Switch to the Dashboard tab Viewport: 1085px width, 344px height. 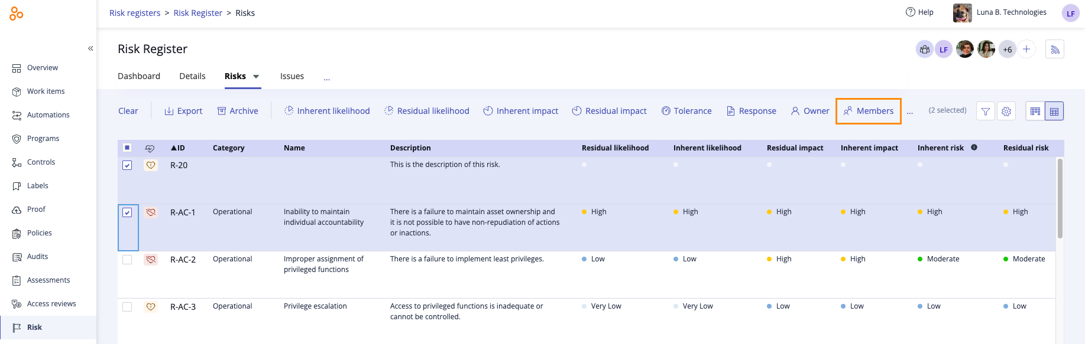pos(139,76)
